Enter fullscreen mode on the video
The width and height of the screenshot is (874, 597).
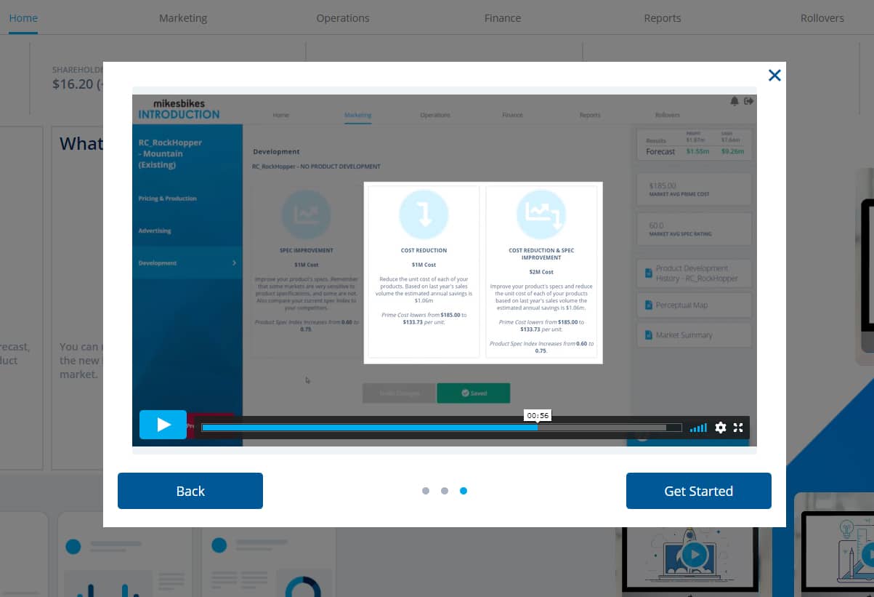(738, 428)
